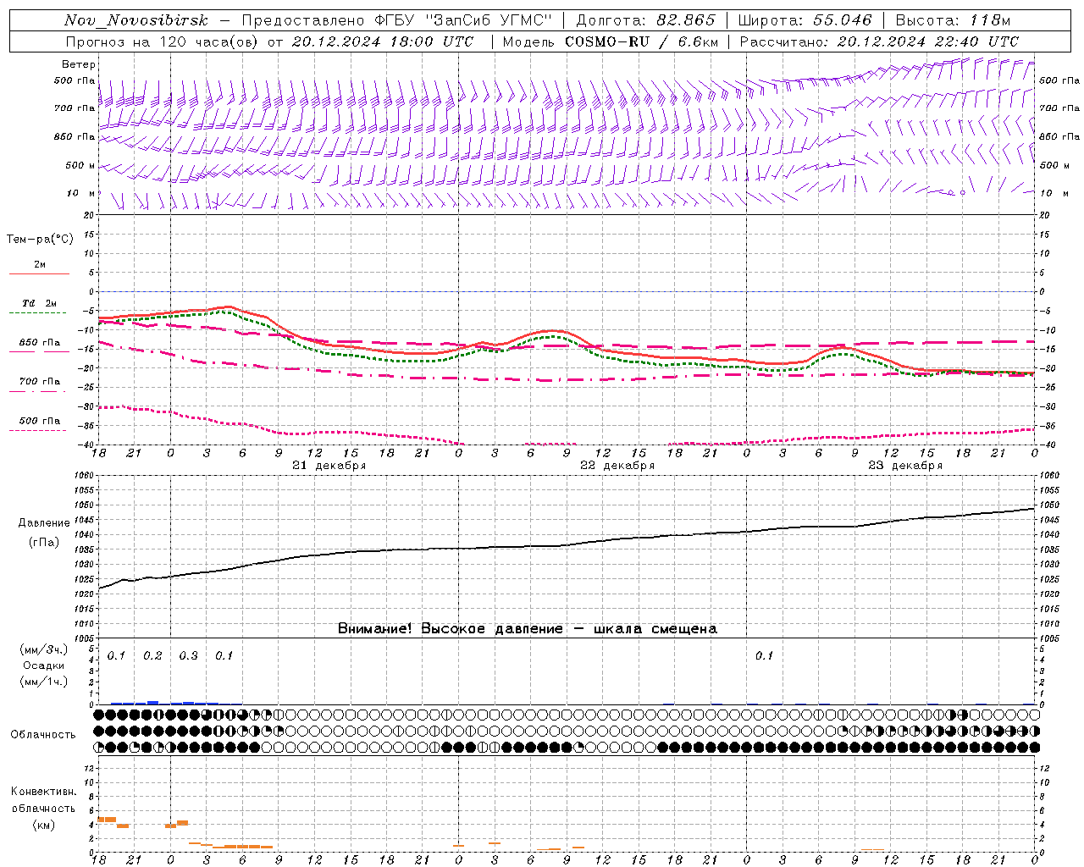
Task: Click the warning Внимание! Высокое давление
Action: (x=527, y=629)
